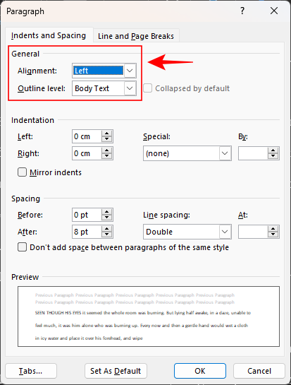This screenshot has width=291, height=385.
Task: Close the Paragraph dialog with X
Action: click(274, 11)
